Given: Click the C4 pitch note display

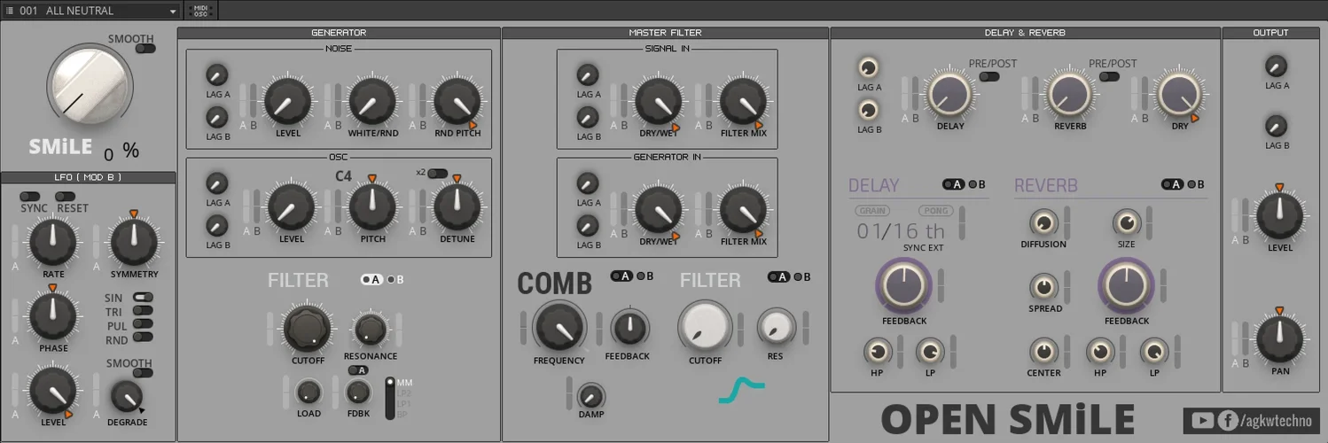Looking at the screenshot, I should click(x=343, y=175).
